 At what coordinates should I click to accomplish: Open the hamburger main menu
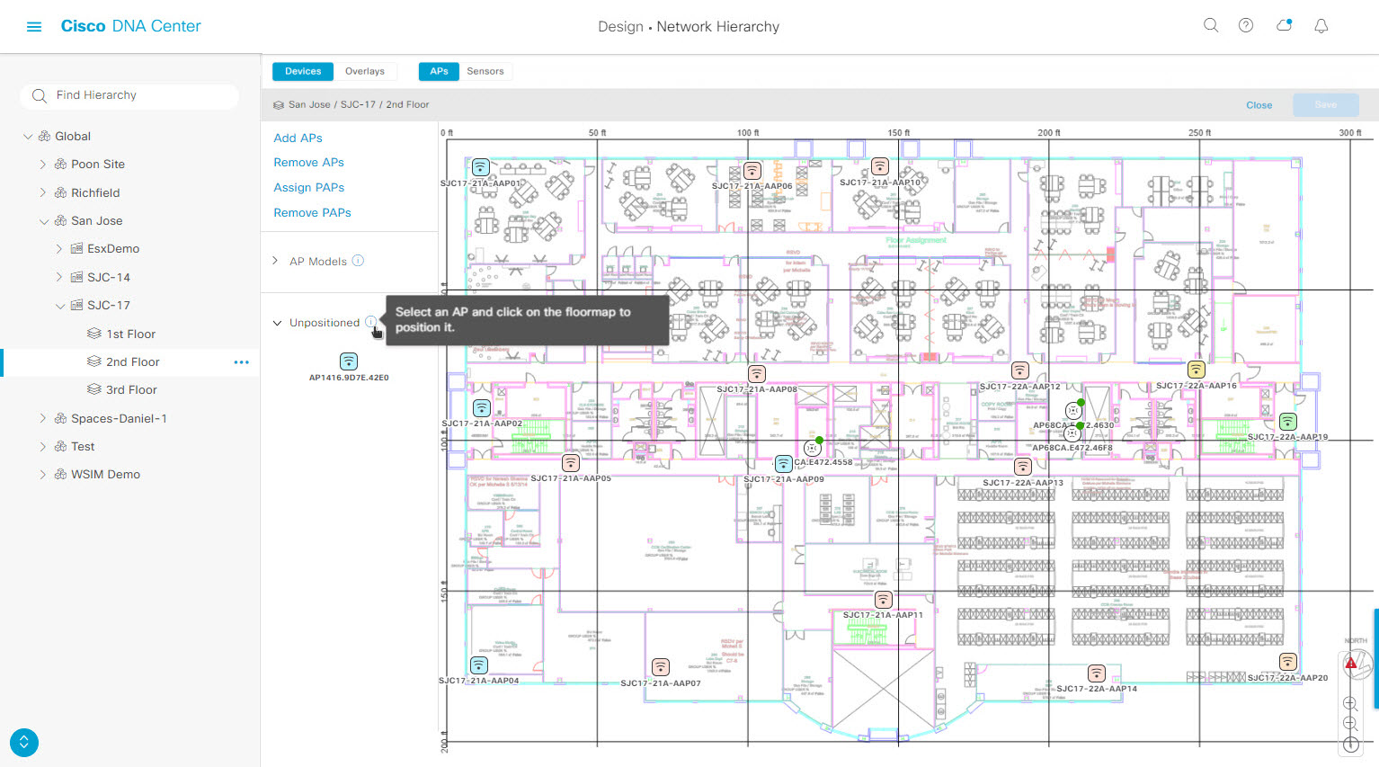34,27
